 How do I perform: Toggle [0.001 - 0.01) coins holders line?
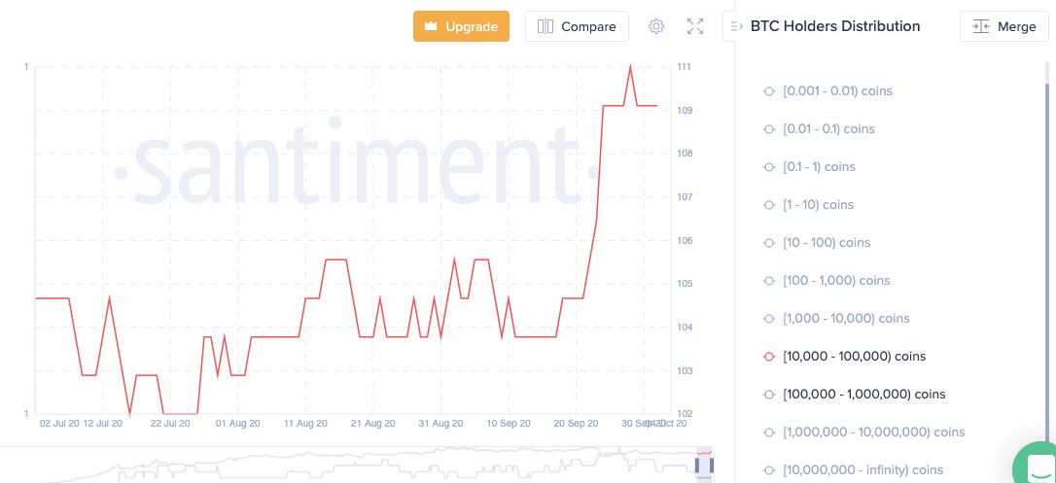836,91
